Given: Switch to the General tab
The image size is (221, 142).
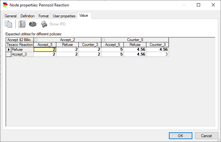Looking at the screenshot, I should [11, 16].
